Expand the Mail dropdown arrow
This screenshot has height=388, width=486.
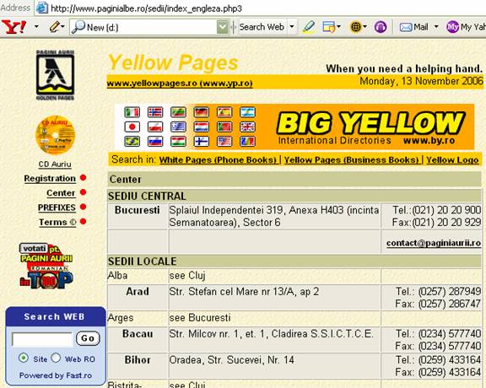(436, 27)
